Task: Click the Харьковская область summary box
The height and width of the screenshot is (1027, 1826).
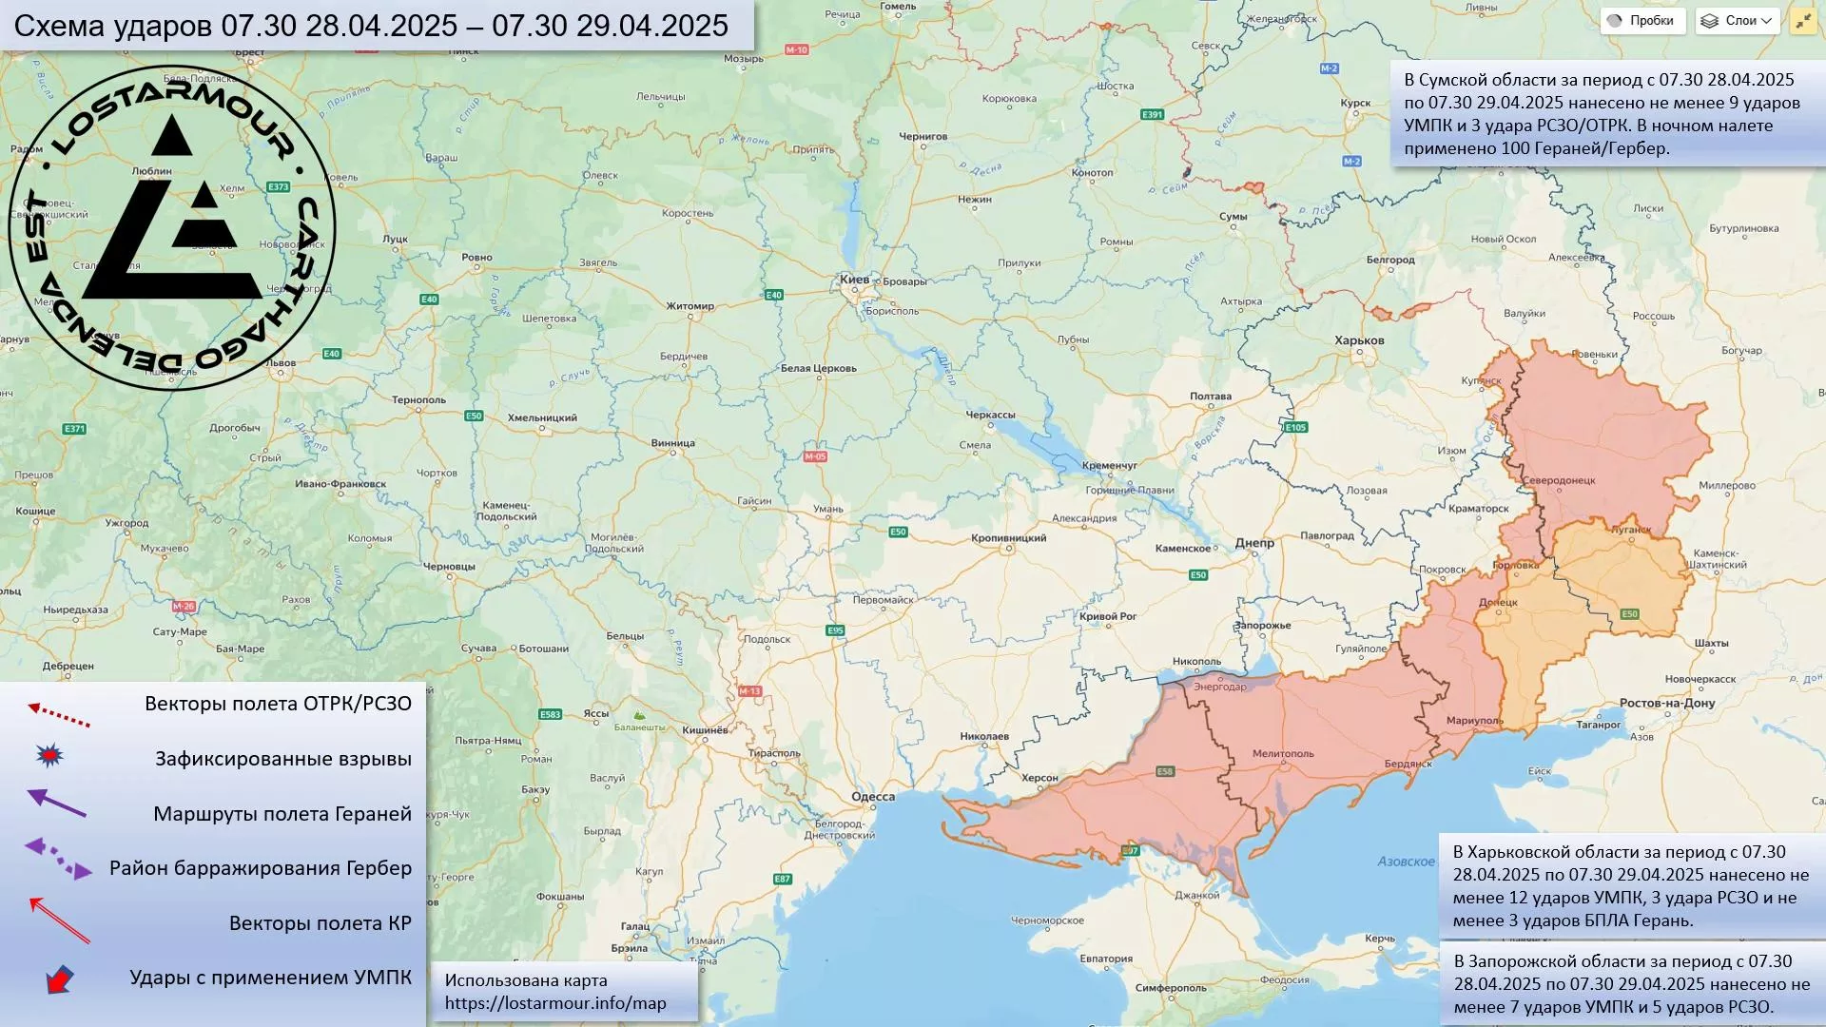Action: tap(1630, 885)
